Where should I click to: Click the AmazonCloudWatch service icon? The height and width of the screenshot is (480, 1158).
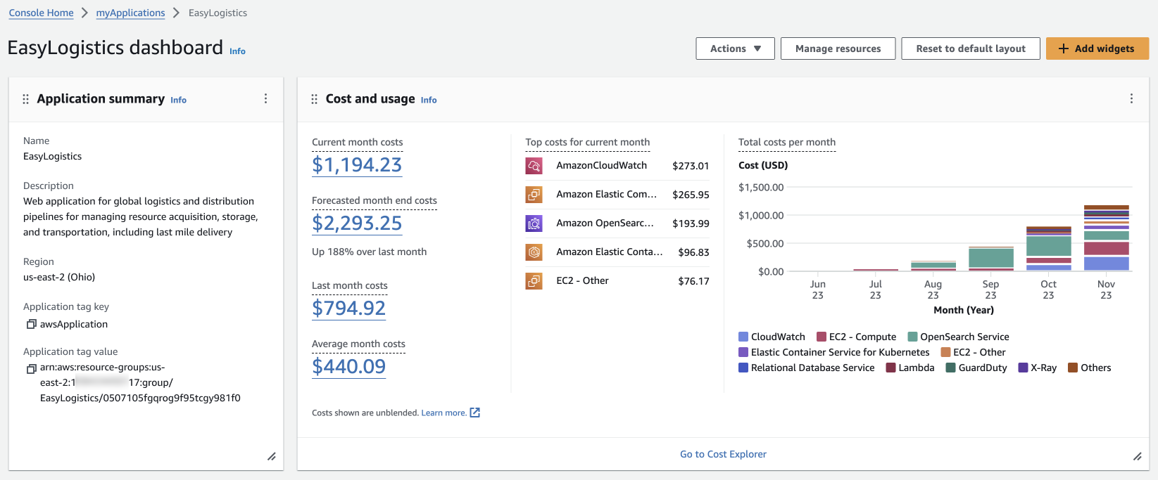(534, 166)
